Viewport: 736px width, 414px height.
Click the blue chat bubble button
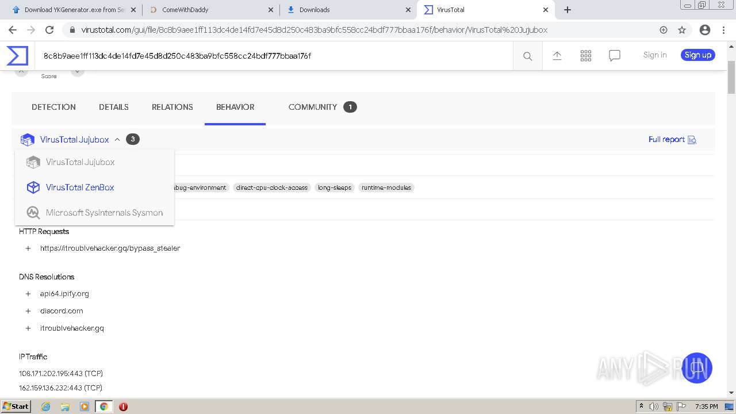coord(696,368)
